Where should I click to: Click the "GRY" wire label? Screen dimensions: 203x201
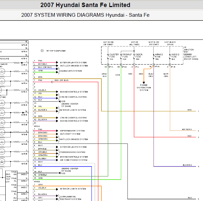coord(40,198)
